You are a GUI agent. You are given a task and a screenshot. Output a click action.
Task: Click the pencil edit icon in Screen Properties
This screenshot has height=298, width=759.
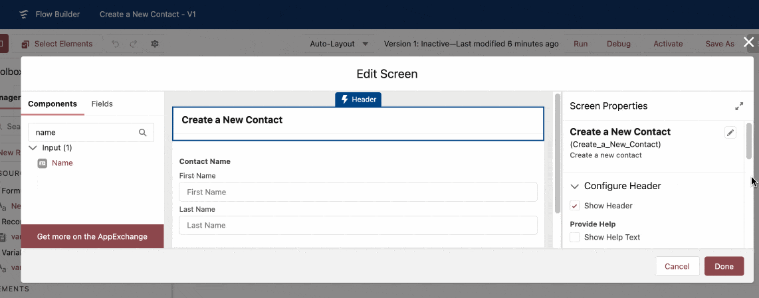point(730,133)
